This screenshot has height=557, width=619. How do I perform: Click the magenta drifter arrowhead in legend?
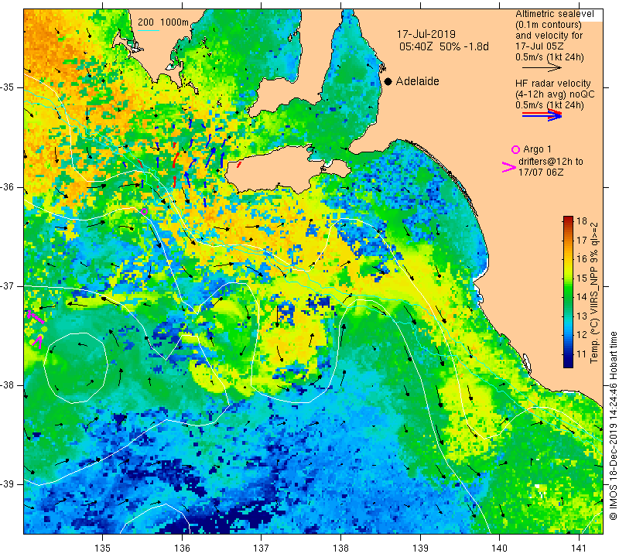(508, 167)
